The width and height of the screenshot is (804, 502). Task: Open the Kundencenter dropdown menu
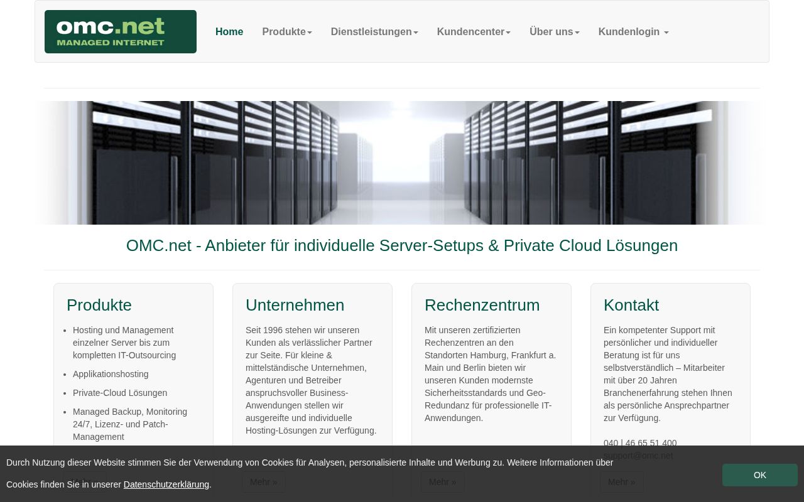[474, 31]
